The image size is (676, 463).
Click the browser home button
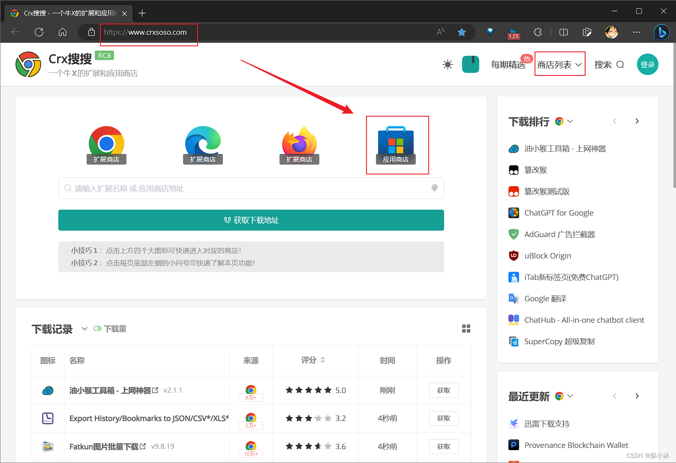(63, 32)
